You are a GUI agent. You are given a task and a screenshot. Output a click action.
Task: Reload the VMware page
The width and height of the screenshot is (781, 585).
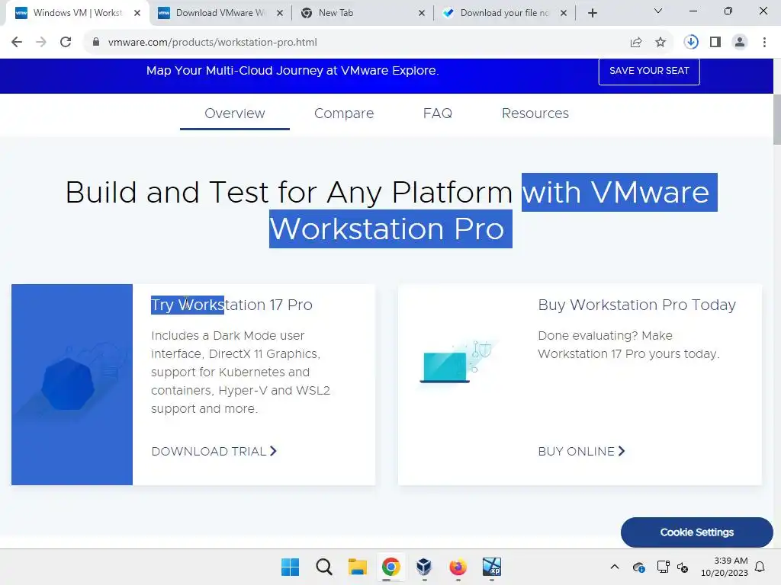pos(66,43)
